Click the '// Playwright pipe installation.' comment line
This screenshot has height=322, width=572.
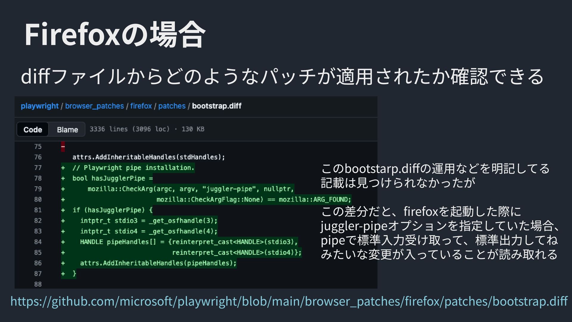133,168
